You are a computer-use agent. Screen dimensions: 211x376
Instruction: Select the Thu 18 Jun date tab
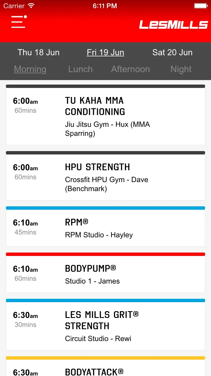click(x=39, y=52)
